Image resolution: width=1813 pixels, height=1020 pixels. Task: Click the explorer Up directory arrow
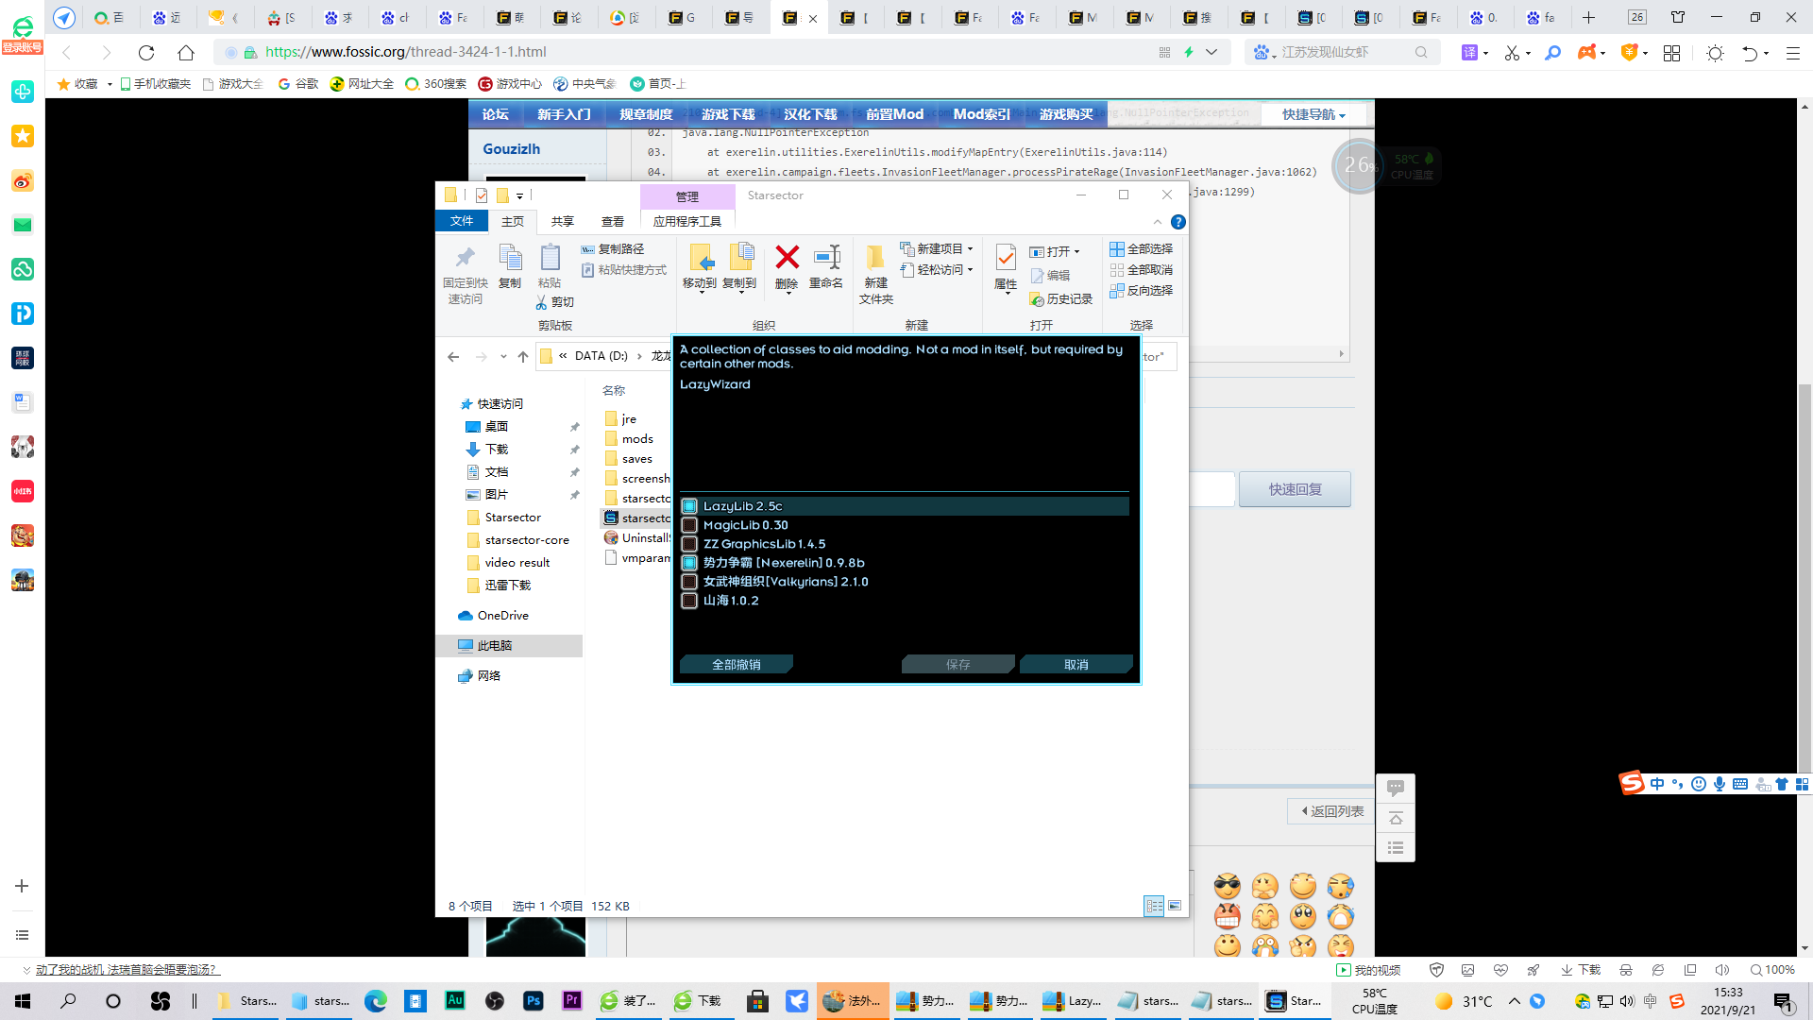523,357
